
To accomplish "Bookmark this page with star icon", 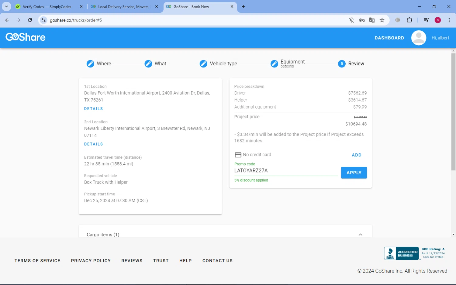I will coord(382,20).
